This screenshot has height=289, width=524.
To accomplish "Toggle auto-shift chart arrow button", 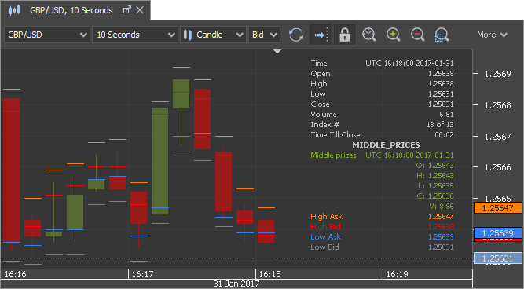I will pos(321,35).
